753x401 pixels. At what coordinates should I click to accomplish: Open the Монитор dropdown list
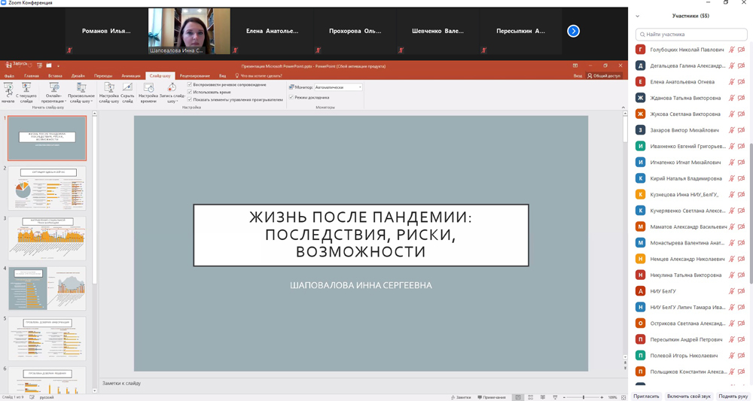[359, 87]
